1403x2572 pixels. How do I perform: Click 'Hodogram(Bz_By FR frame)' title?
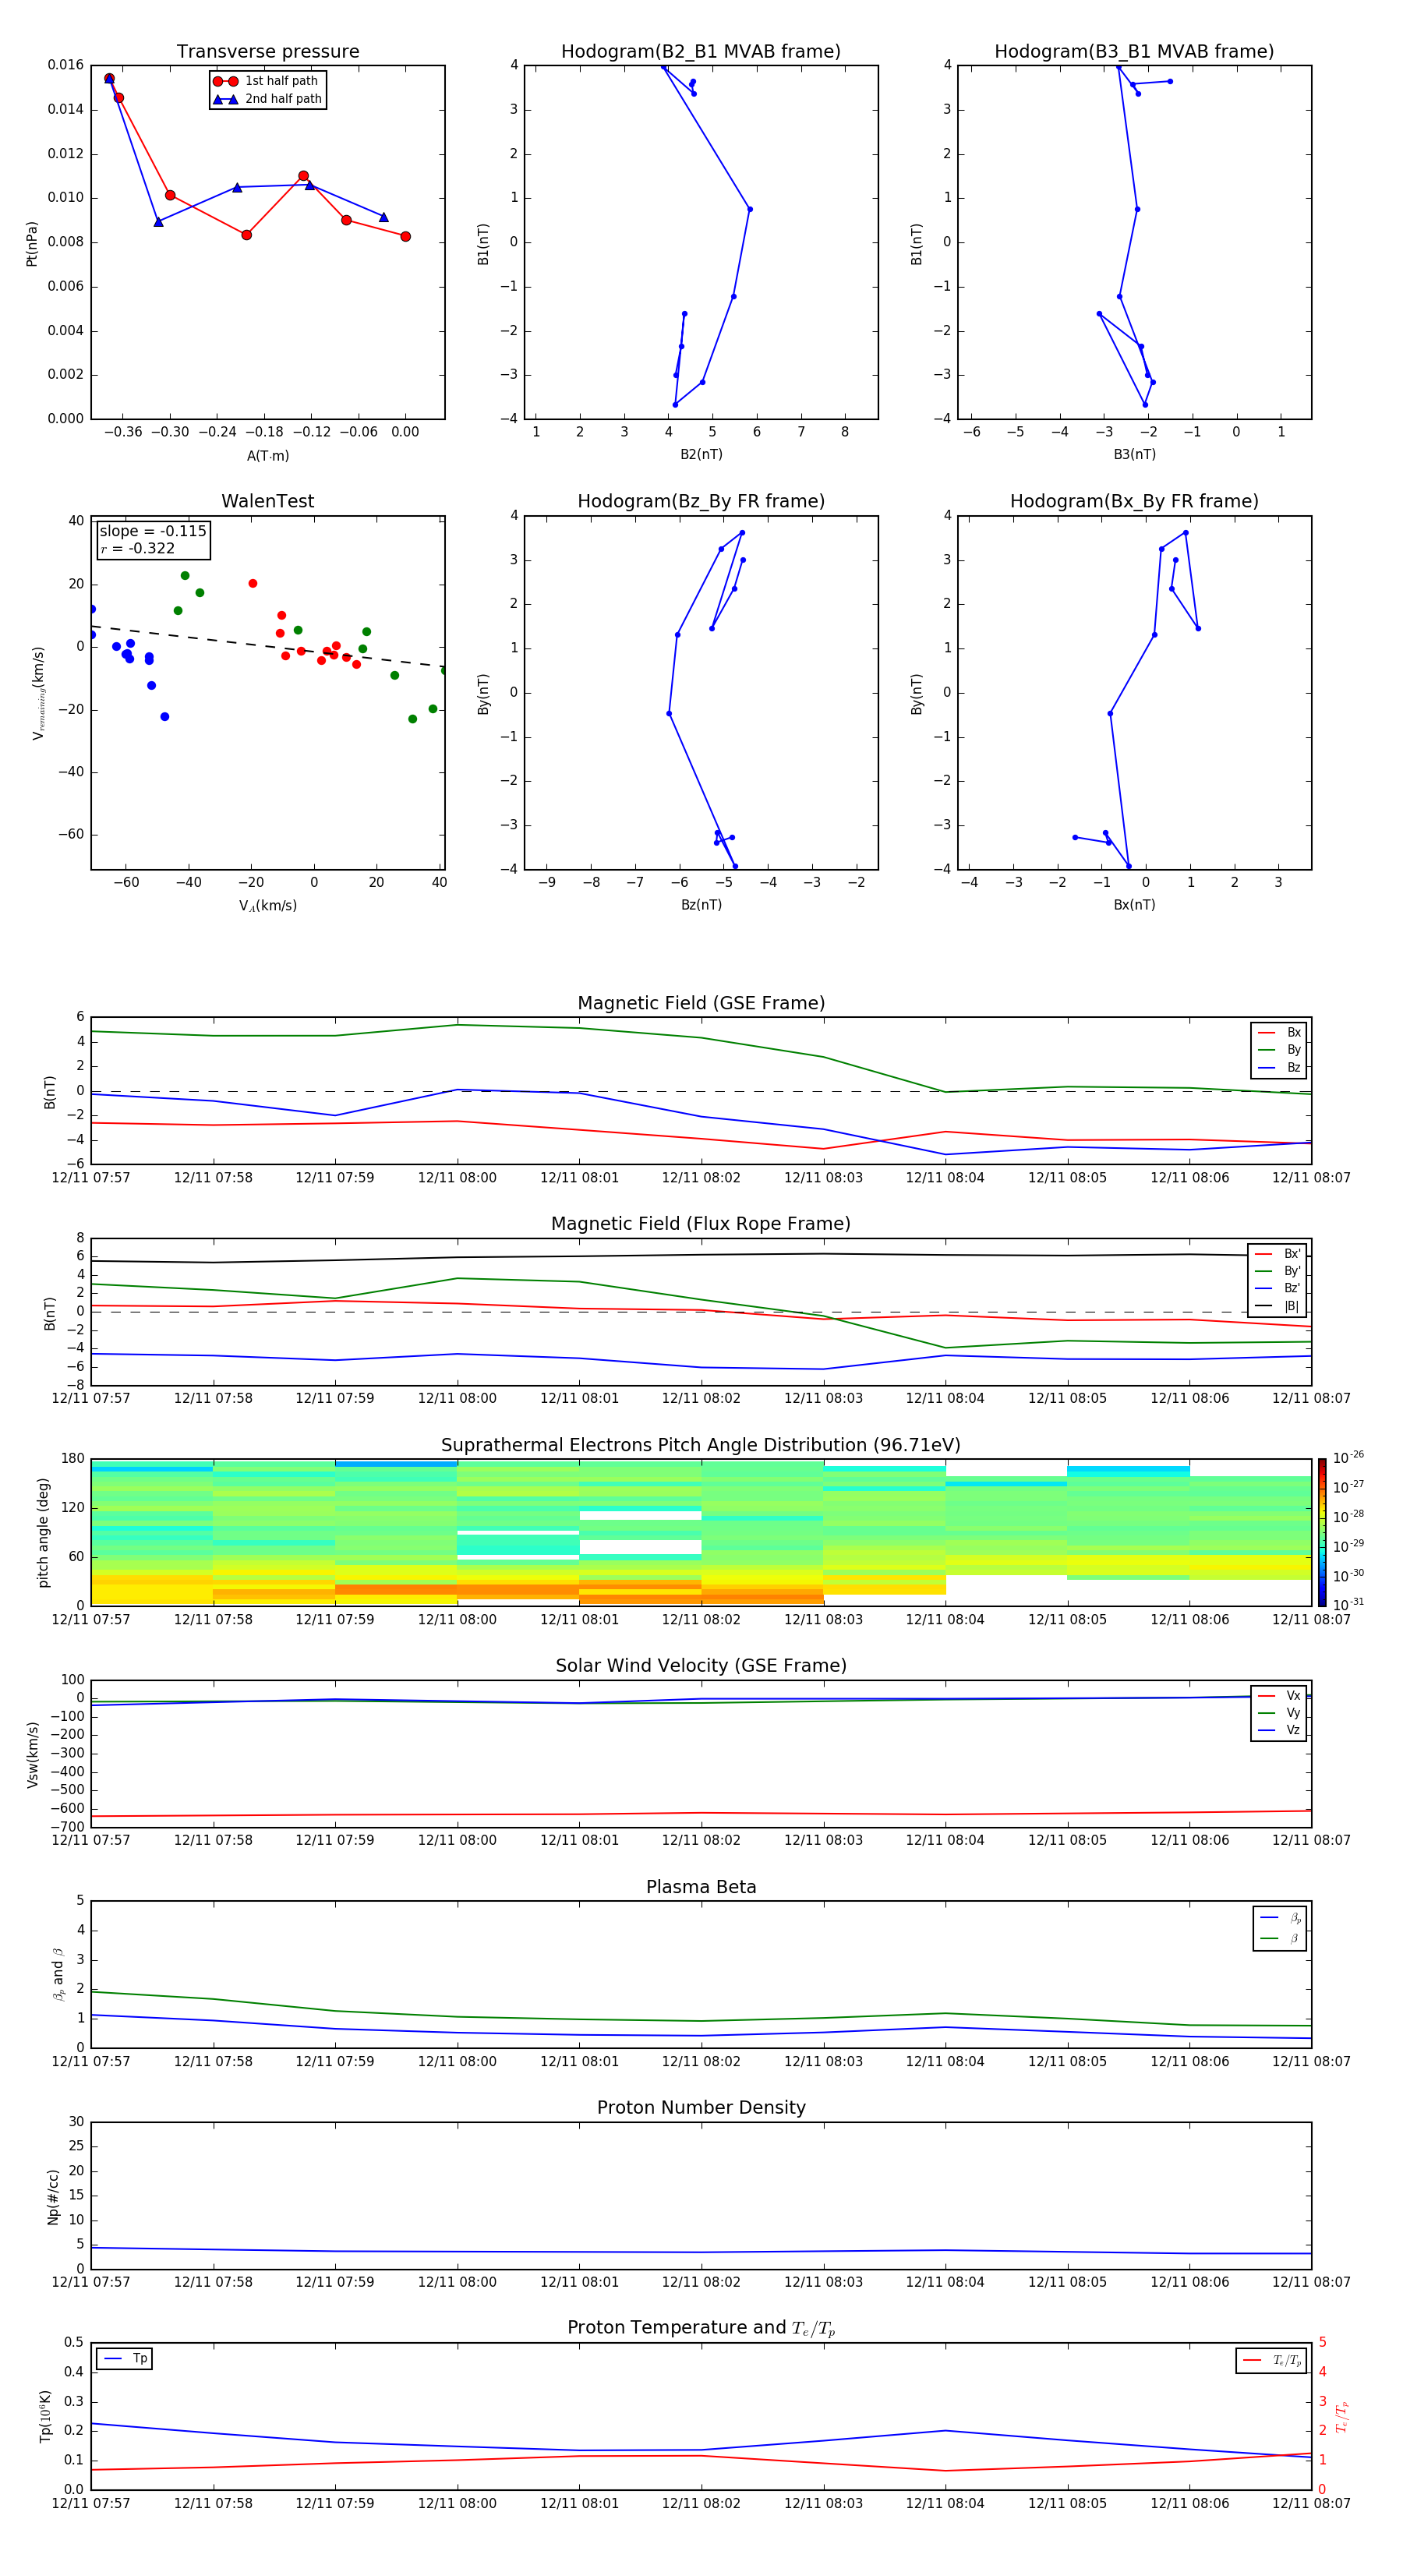701,501
